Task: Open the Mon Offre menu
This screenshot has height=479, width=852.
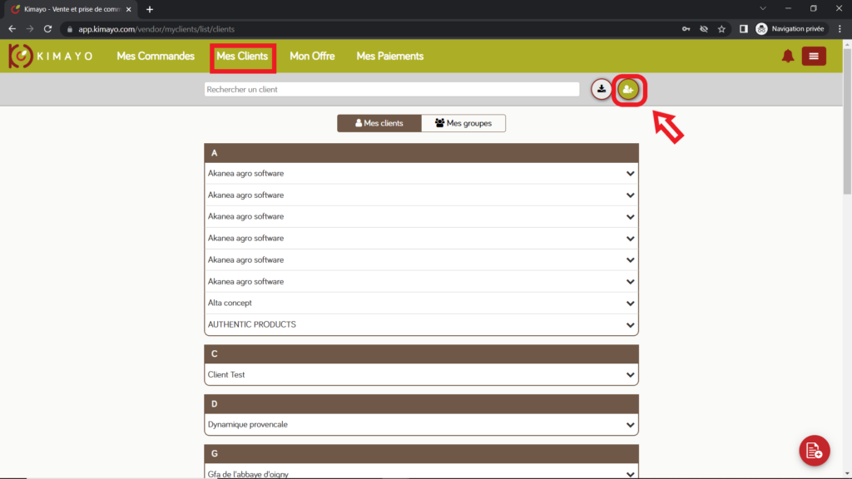Action: point(312,56)
